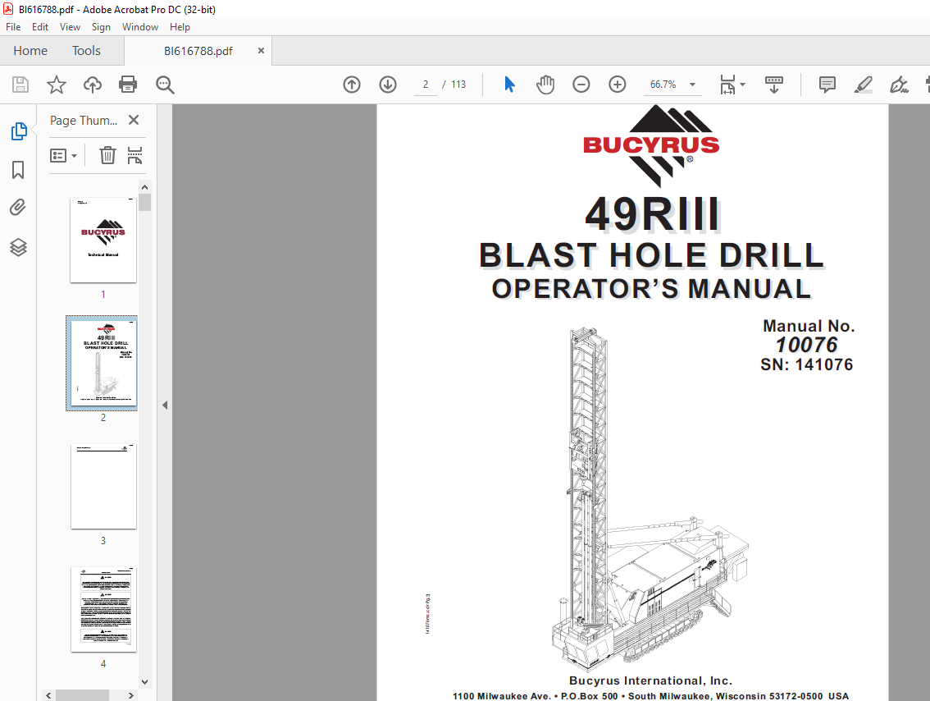Click the Bucyrus logo on page
The width and height of the screenshot is (930, 701).
(x=651, y=146)
